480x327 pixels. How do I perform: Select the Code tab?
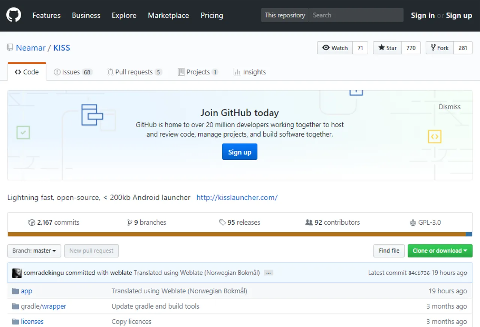pos(27,72)
